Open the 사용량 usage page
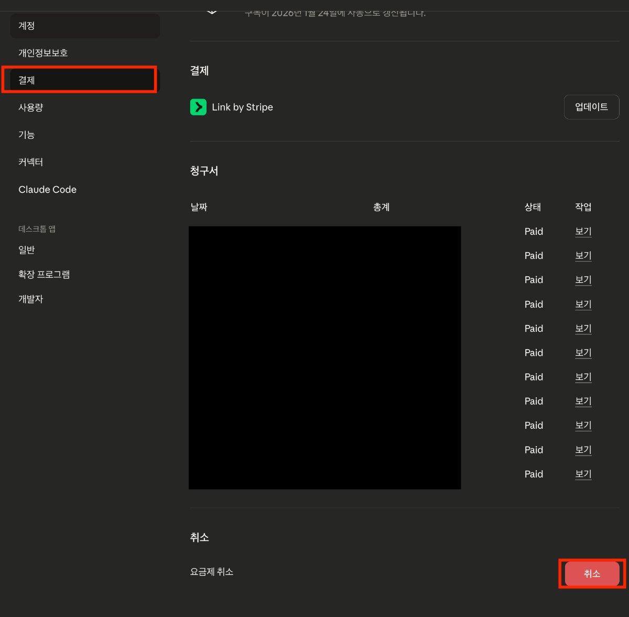The height and width of the screenshot is (617, 629). tap(31, 107)
